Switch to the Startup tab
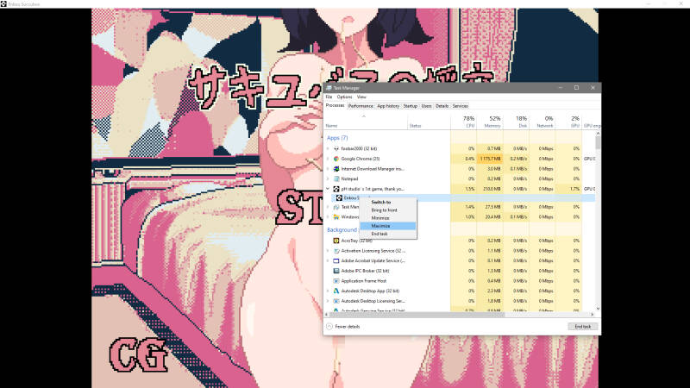Image resolution: width=690 pixels, height=388 pixels. click(x=411, y=106)
